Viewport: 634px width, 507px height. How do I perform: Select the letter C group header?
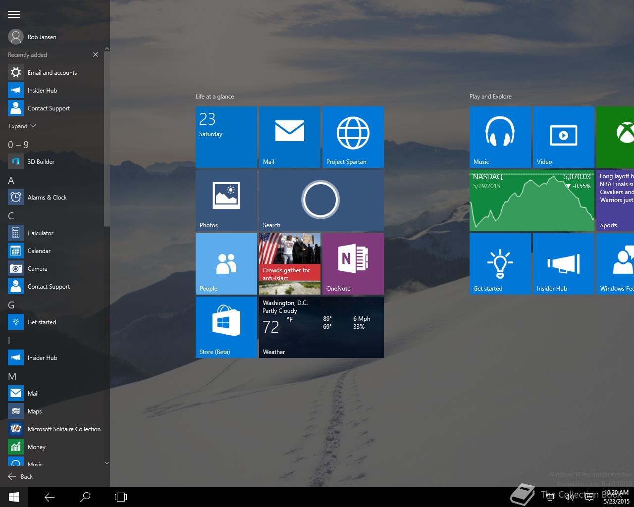click(x=11, y=216)
